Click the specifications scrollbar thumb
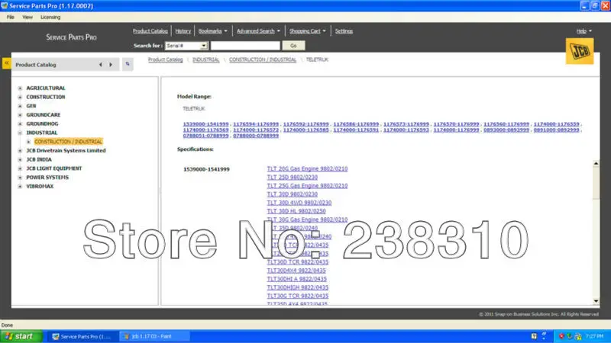 pos(596,184)
